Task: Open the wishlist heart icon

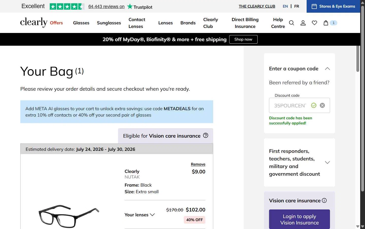Action: point(314,23)
